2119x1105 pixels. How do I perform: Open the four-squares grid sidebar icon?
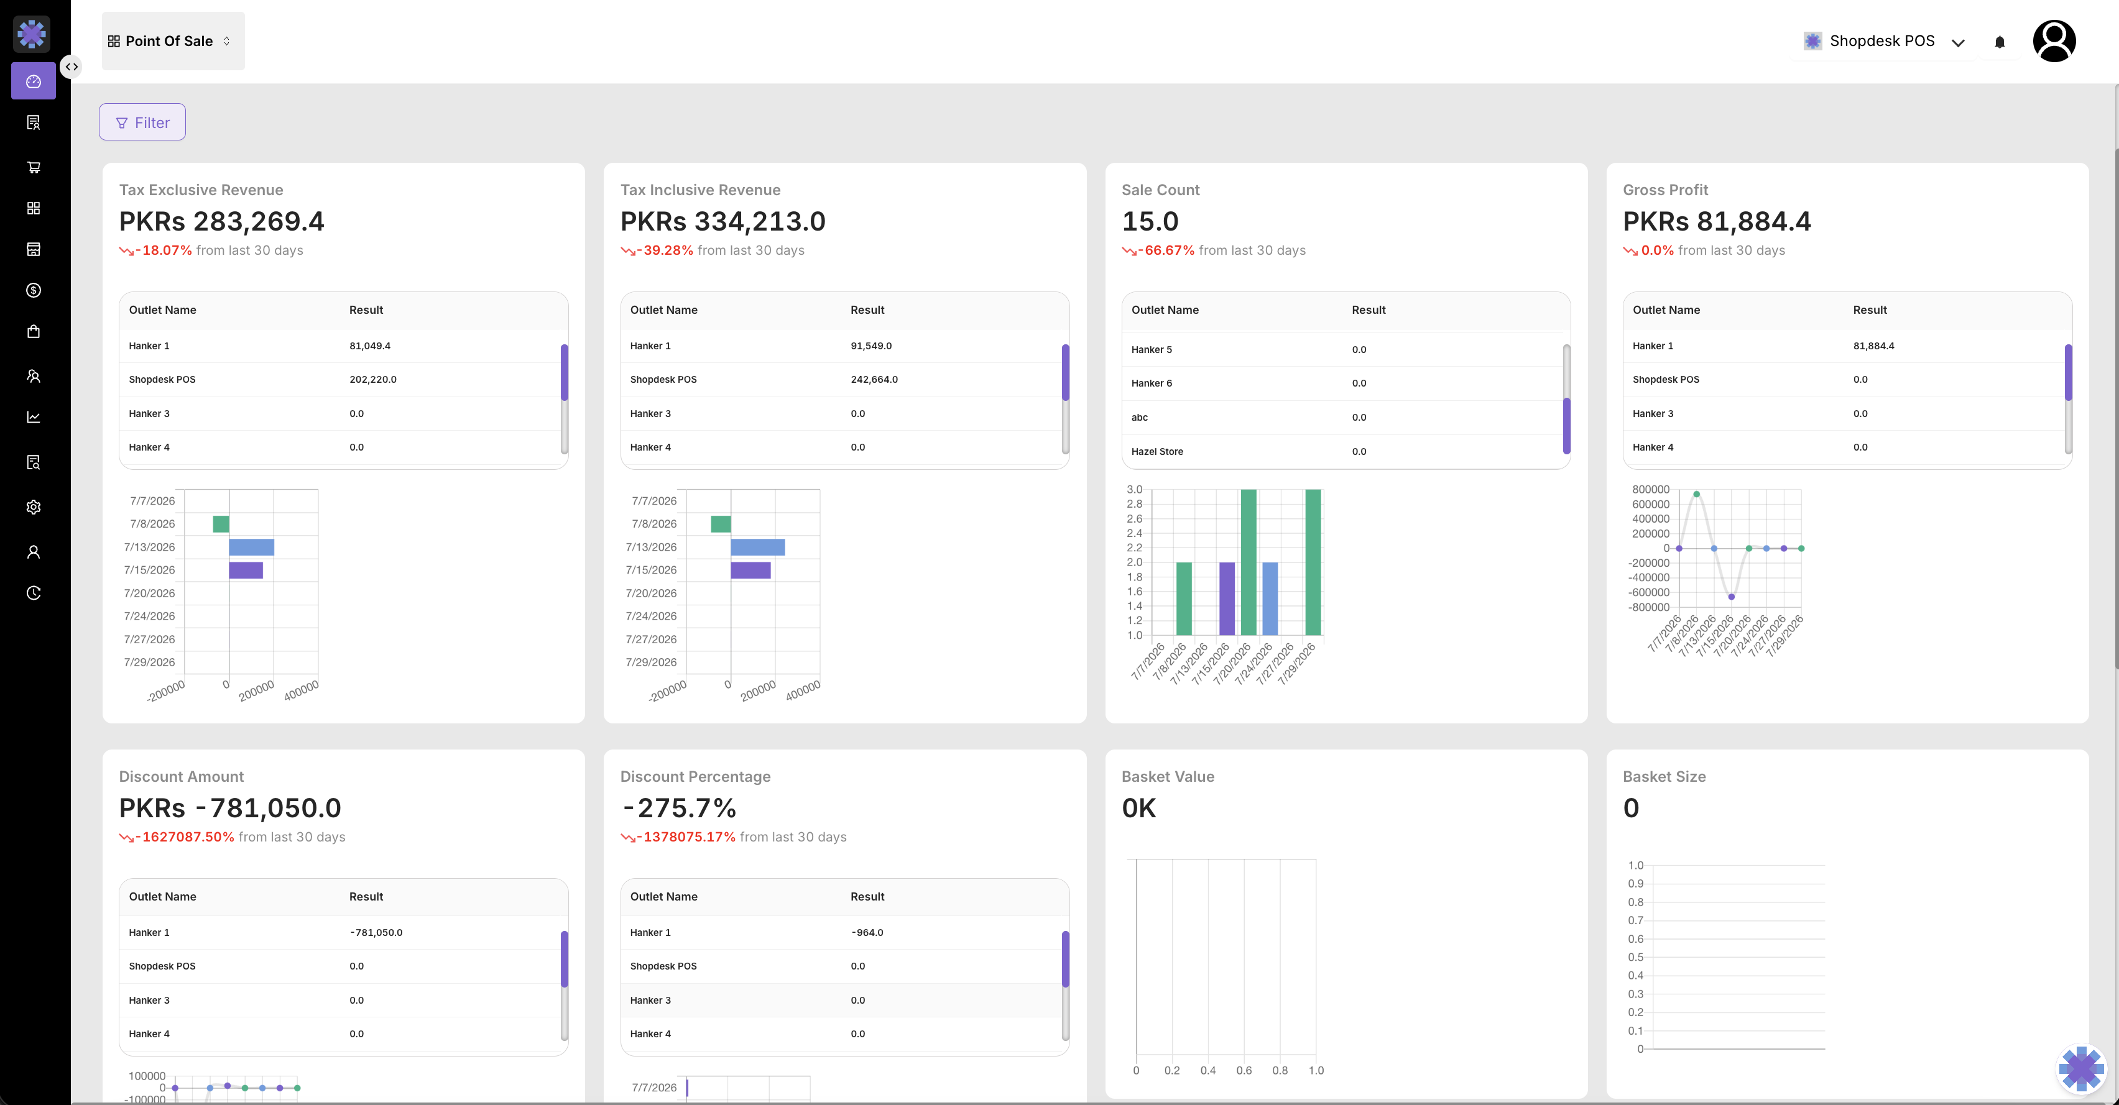(x=34, y=208)
